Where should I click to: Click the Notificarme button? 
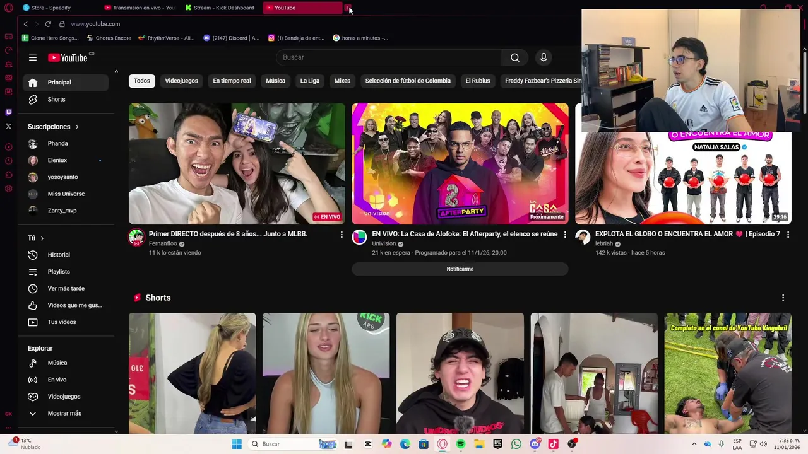click(460, 269)
